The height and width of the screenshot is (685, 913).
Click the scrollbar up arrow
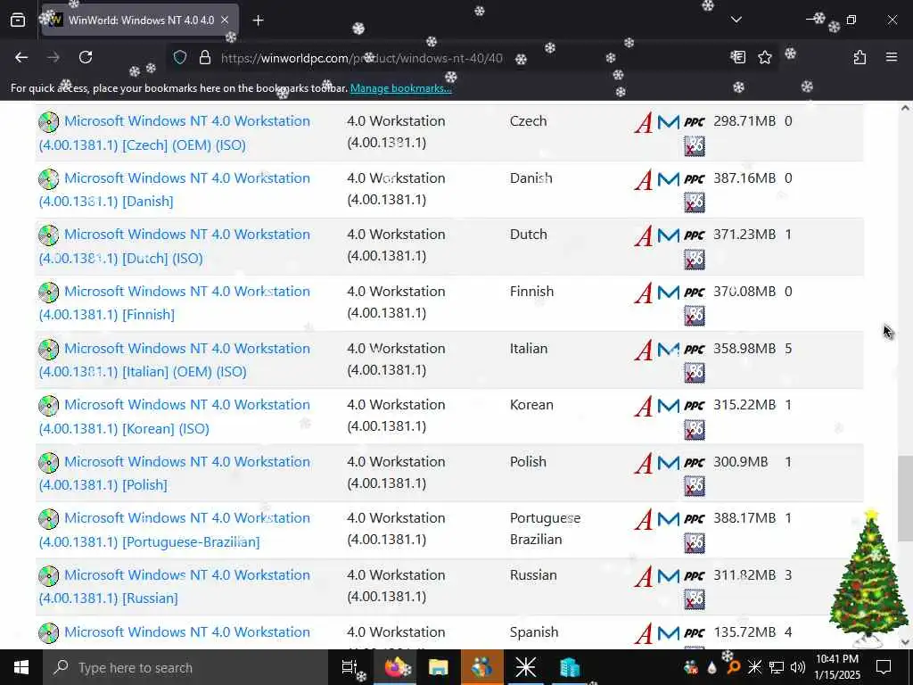click(905, 108)
